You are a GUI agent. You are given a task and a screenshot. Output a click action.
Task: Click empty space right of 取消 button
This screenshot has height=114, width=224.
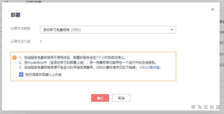(x=163, y=98)
